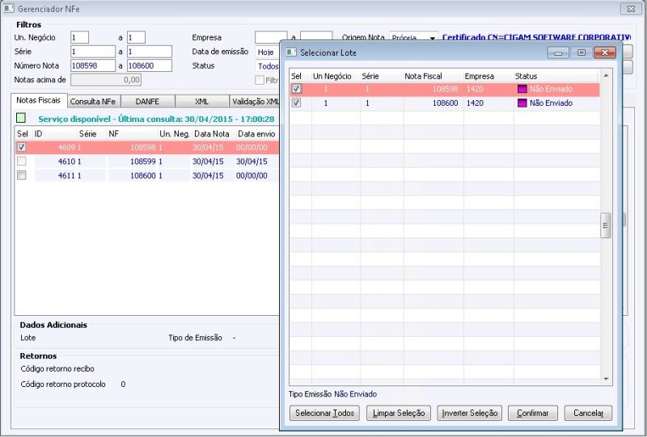
Task: Click the Número Nota field containing 108600
Action: tap(150, 65)
